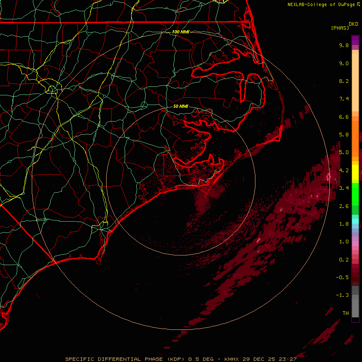The width and height of the screenshot is (362, 362).
Task: Click the 9.0 value on color scale
Action: [344, 63]
